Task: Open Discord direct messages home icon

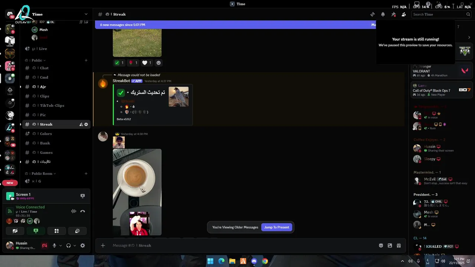Action: tap(10, 14)
